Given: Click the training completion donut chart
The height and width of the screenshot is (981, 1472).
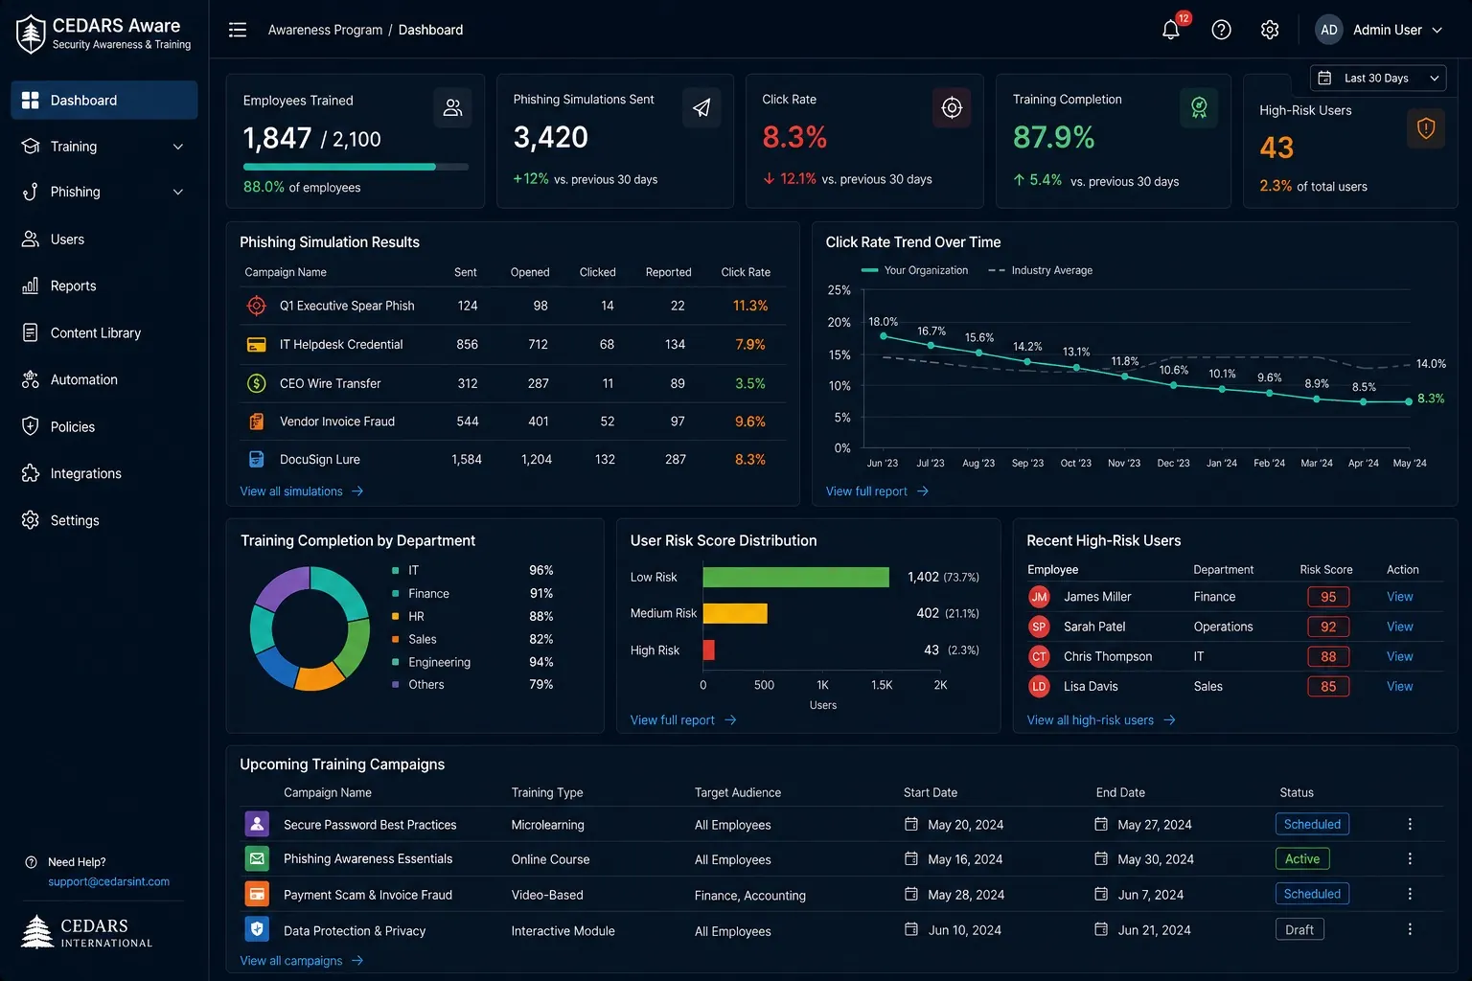Looking at the screenshot, I should (x=310, y=628).
